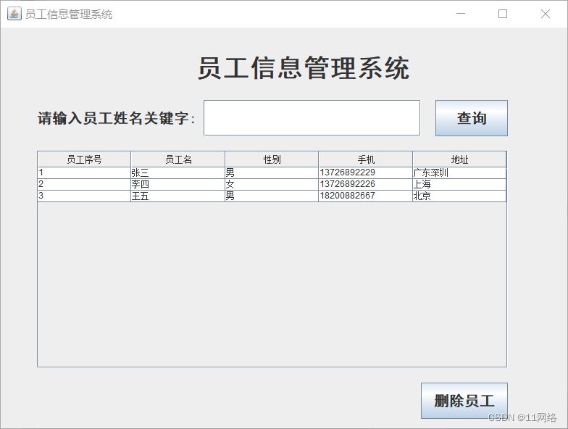The height and width of the screenshot is (429, 568).
Task: Click the address cell 广东深圳
Action: pyautogui.click(x=459, y=172)
